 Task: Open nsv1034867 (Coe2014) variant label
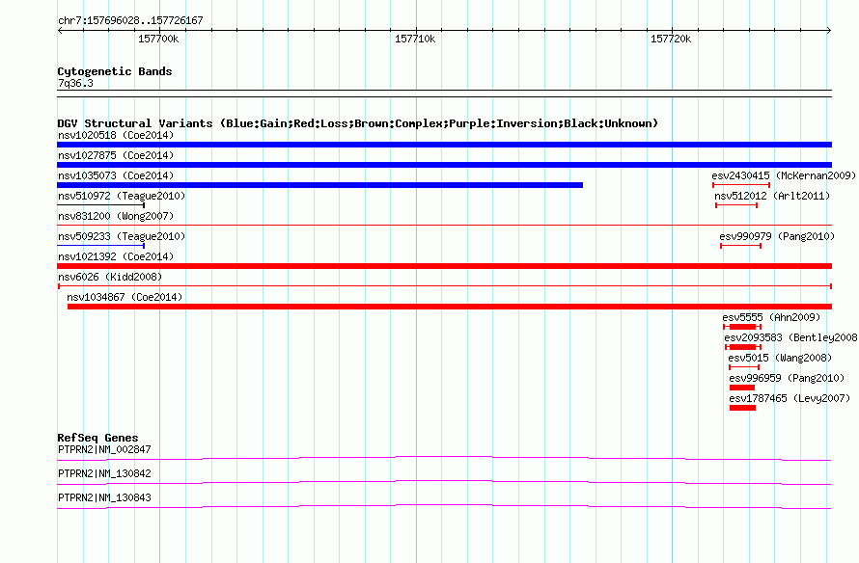coord(125,297)
